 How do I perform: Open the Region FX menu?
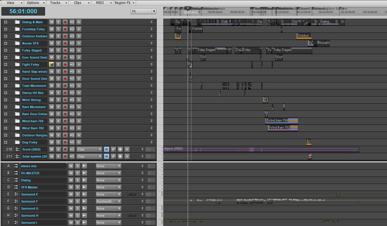pyautogui.click(x=125, y=3)
